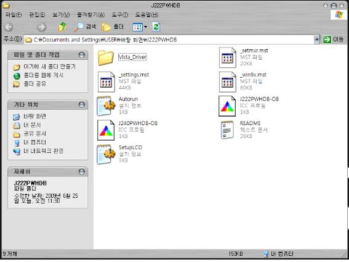This screenshot has height=262, width=349.
Task: Select the _setmxr.mst file icon
Action: [227, 57]
